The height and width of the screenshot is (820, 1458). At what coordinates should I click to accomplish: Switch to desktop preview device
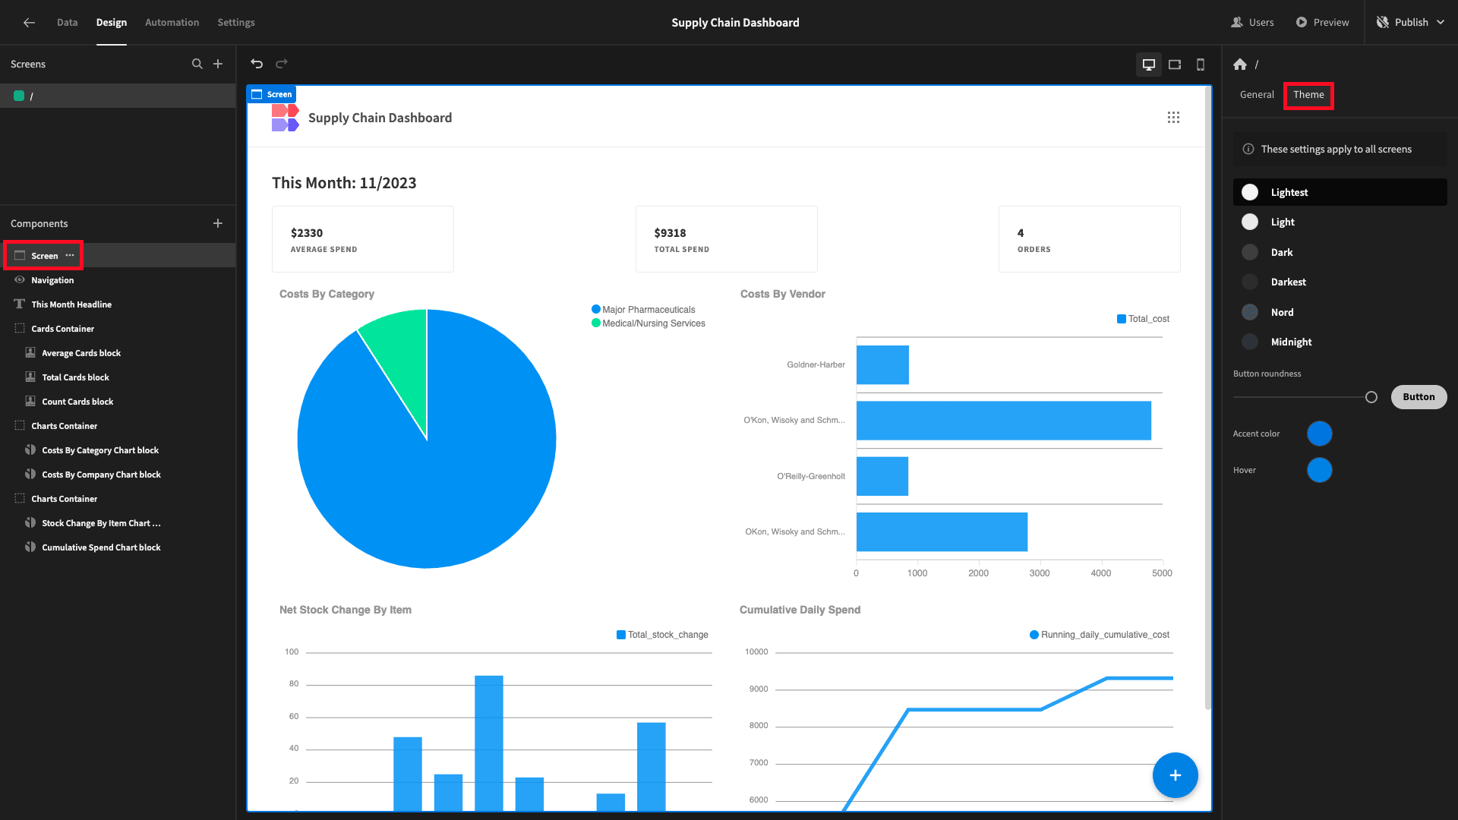click(x=1149, y=65)
